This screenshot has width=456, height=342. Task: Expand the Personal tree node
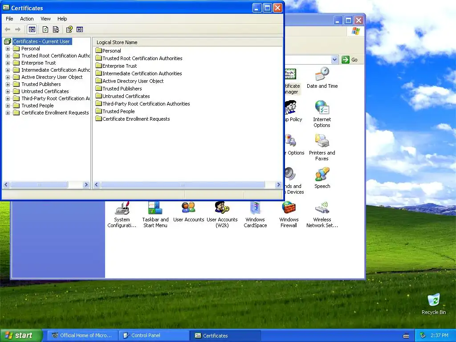click(x=8, y=49)
